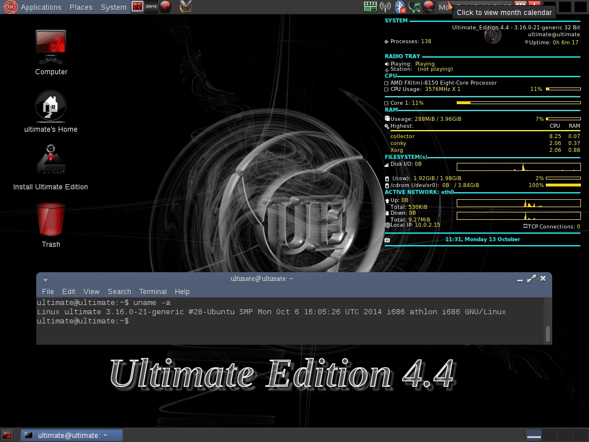
Task: Close the terminal window
Action: 543,279
